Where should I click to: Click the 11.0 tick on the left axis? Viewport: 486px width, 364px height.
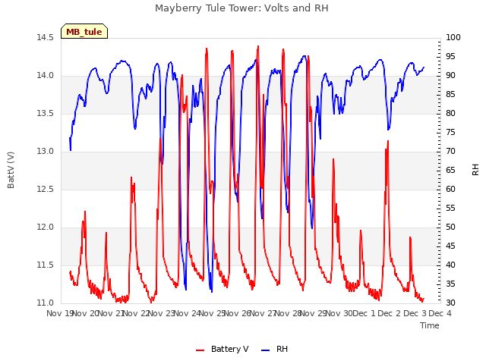[x=46, y=303]
